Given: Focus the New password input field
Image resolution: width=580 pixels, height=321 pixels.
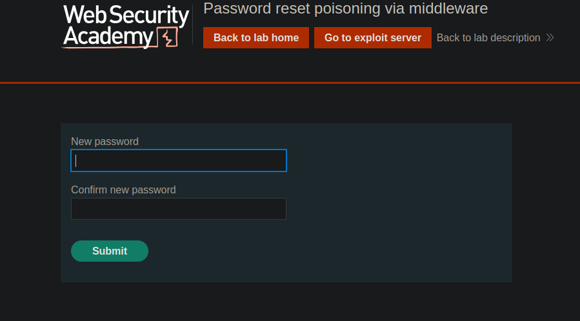Looking at the screenshot, I should tap(179, 160).
